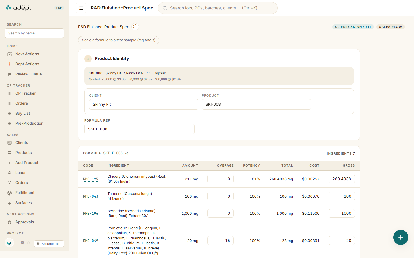Open Products via its list icon
The width and height of the screenshot is (414, 258).
(10, 153)
